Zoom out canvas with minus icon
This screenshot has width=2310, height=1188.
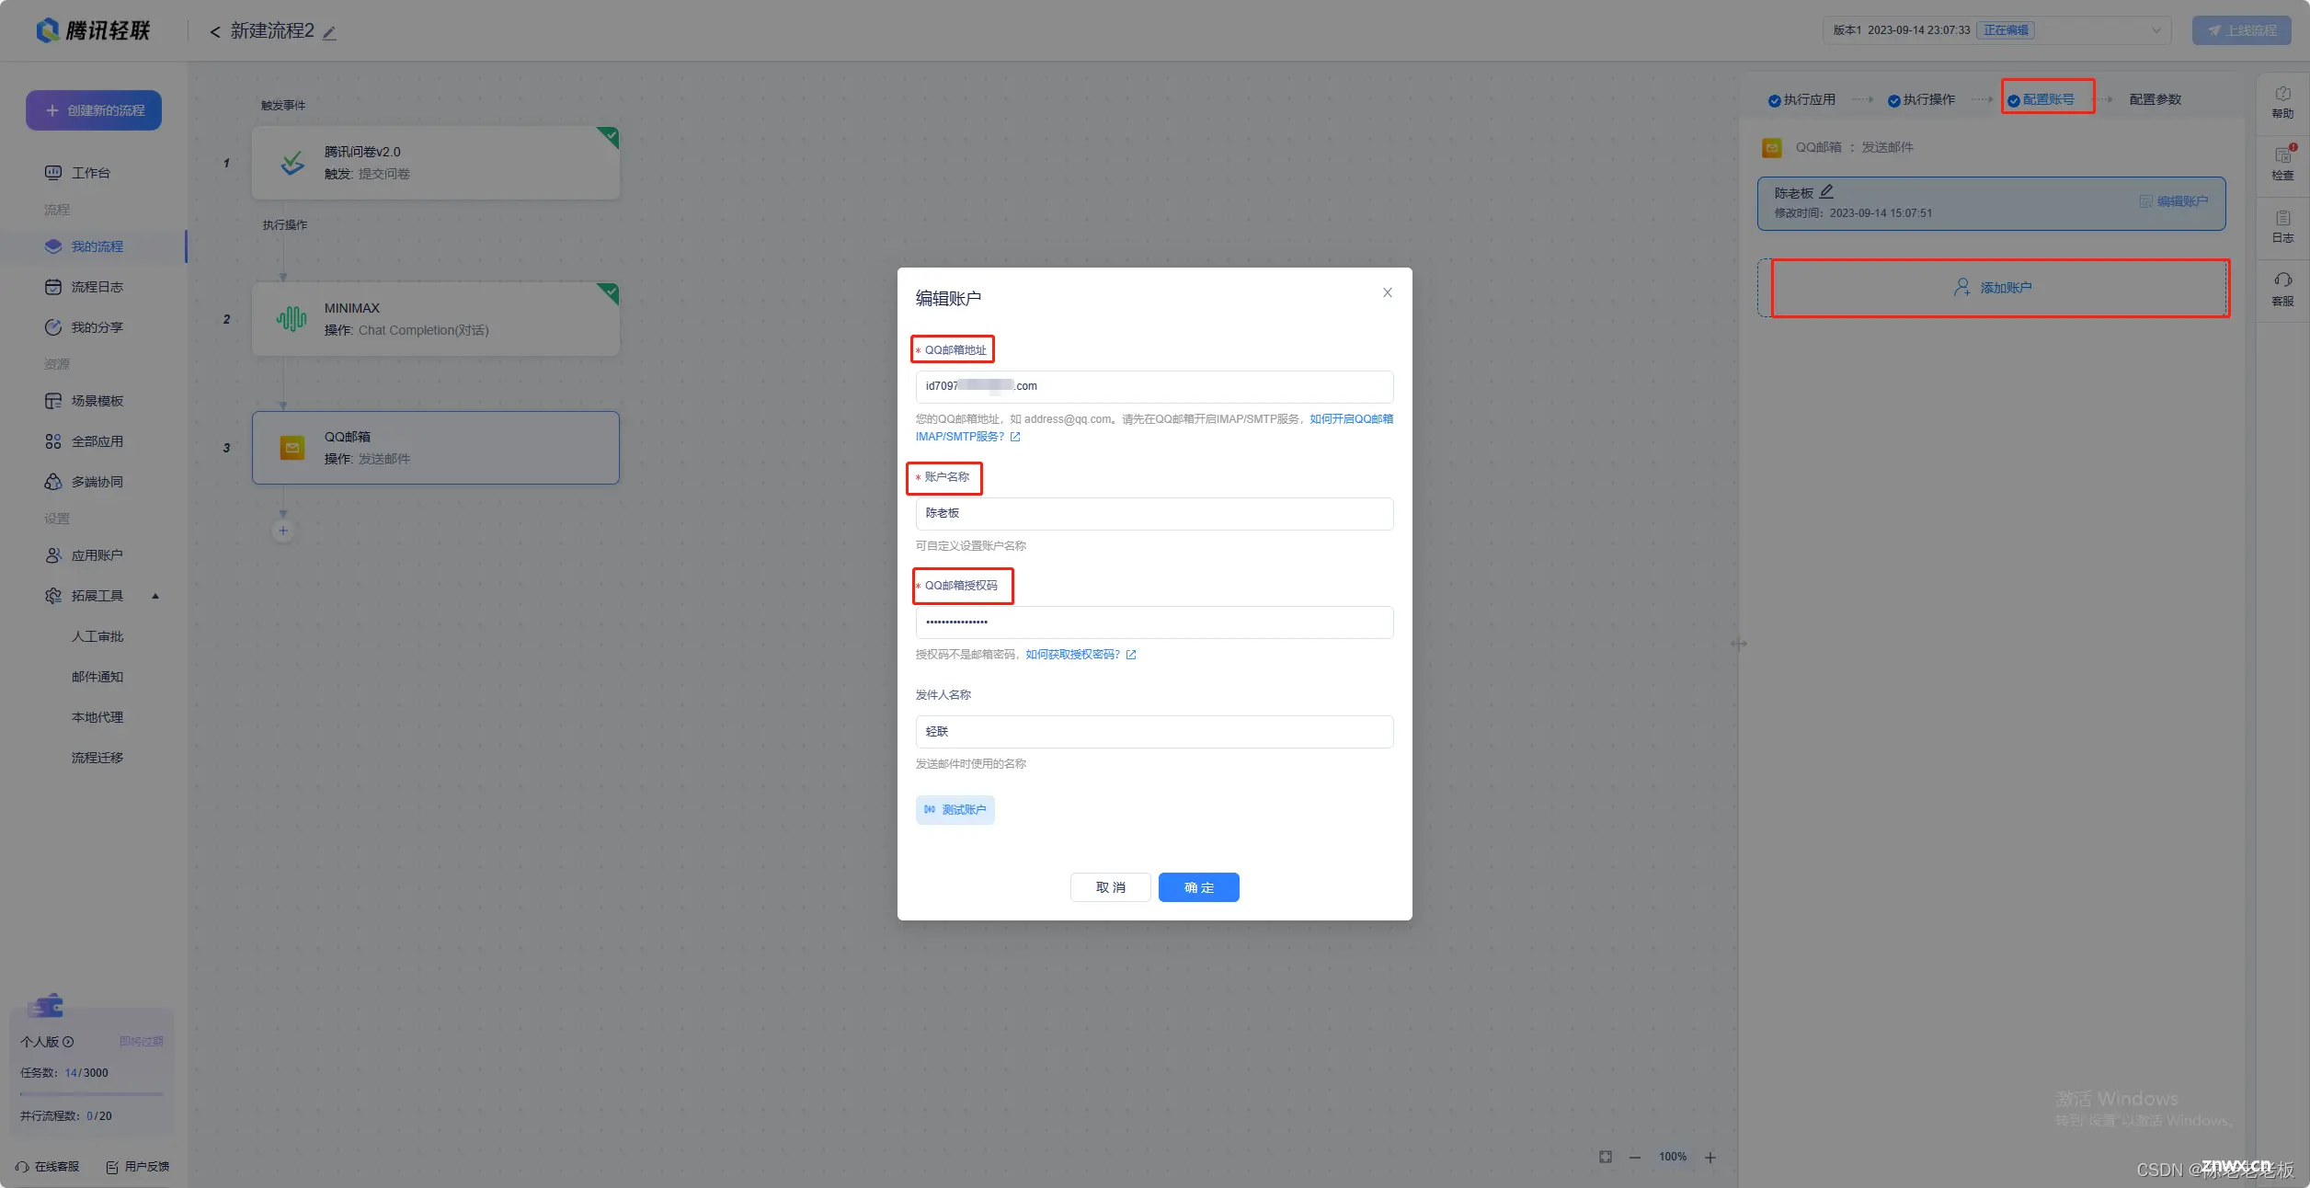(1635, 1158)
